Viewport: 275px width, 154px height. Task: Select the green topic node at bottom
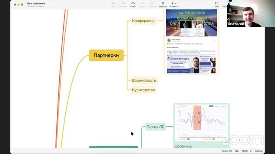point(113,147)
